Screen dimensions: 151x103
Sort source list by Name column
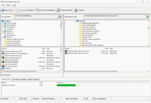click(4, 49)
